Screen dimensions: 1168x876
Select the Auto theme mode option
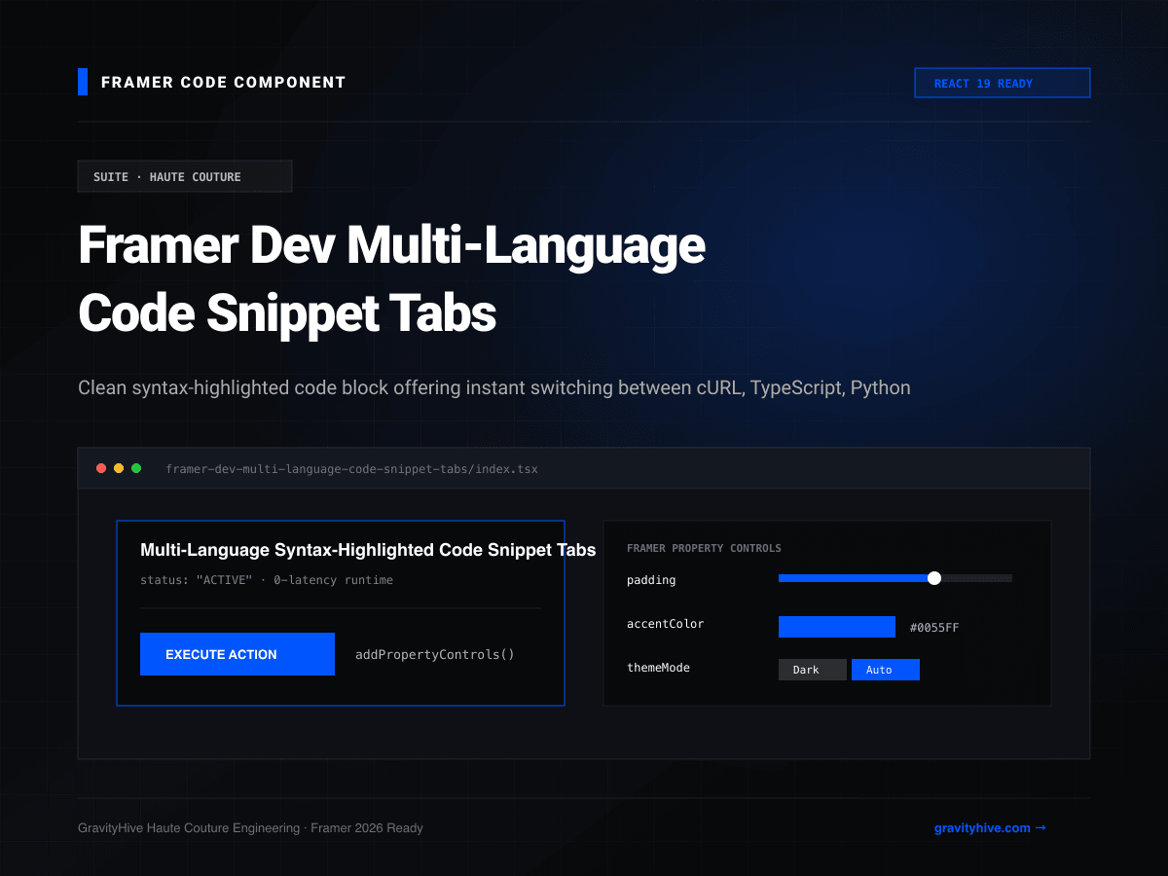[886, 670]
